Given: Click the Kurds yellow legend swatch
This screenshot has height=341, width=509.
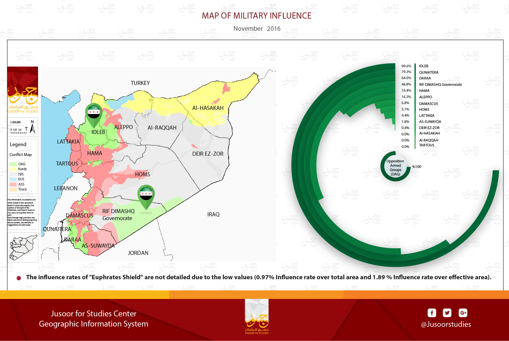Looking at the screenshot, I should tap(13, 169).
